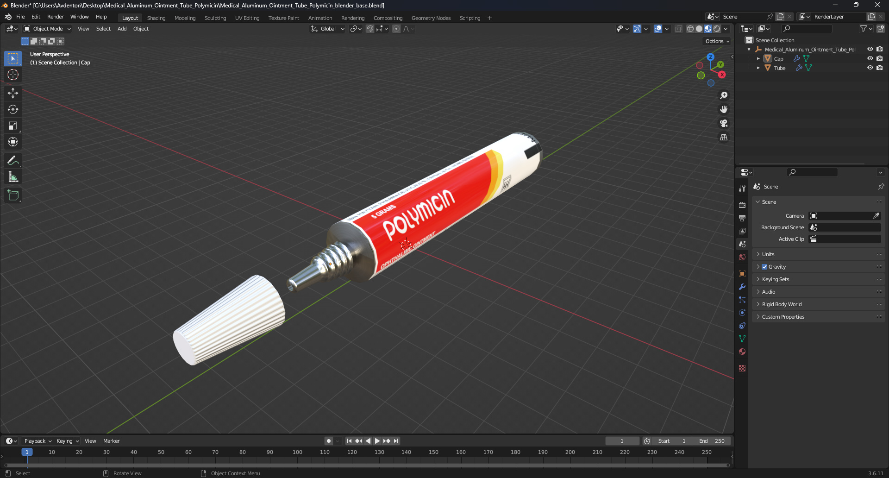Click the pan view hand icon

pyautogui.click(x=724, y=109)
